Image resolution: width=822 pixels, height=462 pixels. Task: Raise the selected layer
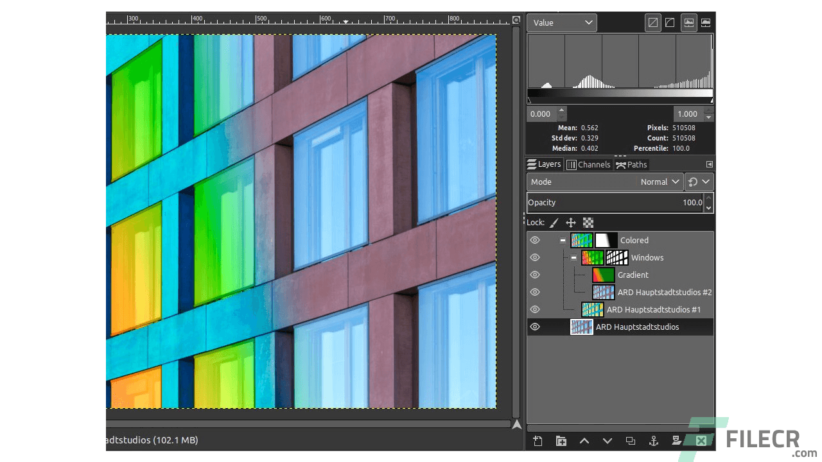[x=584, y=441]
